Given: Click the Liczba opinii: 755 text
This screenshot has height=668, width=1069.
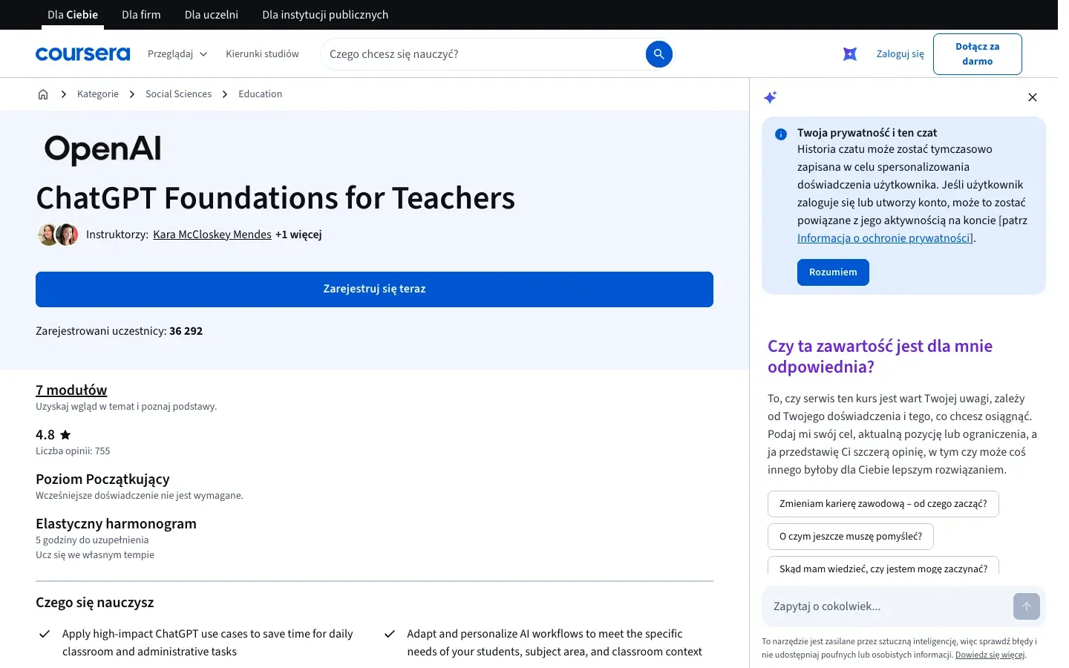Looking at the screenshot, I should click(x=73, y=451).
